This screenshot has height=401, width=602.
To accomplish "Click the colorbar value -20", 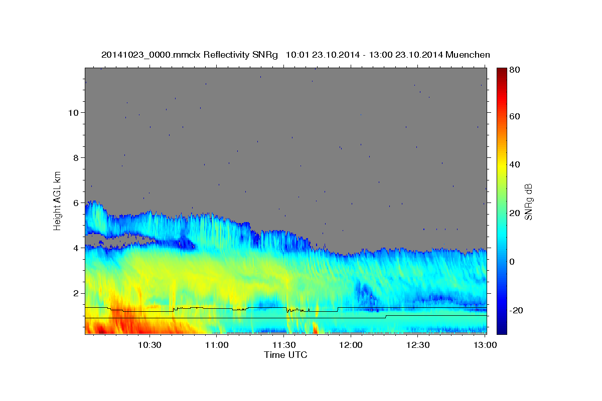I will pyautogui.click(x=515, y=310).
